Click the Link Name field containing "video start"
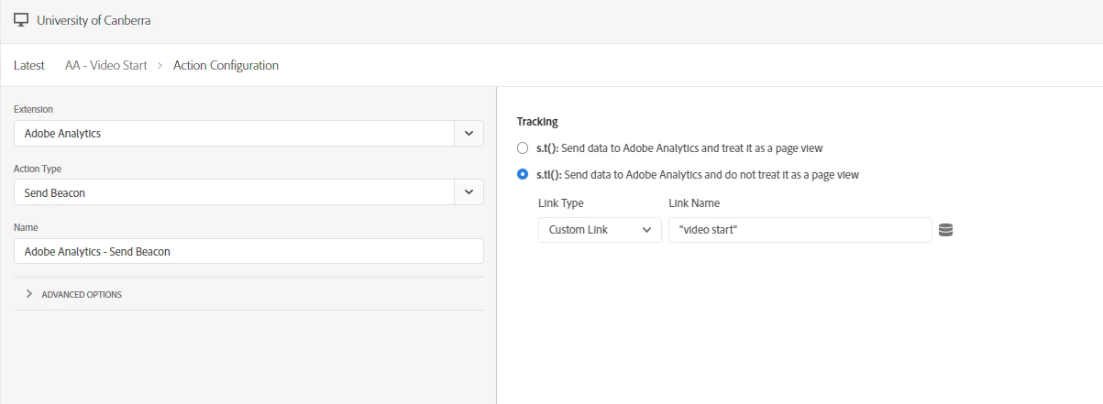 click(800, 230)
